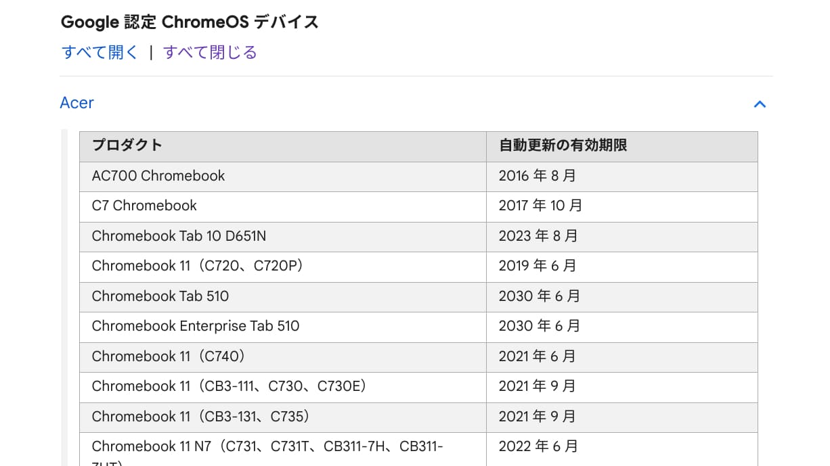Select the C7 Chromebook cell
Screen dimensions: 830x466
(x=283, y=206)
